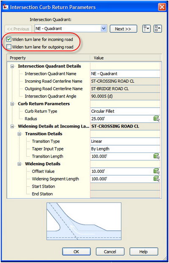Click the Property column header
This screenshot has width=169, height=263.
[49, 58]
